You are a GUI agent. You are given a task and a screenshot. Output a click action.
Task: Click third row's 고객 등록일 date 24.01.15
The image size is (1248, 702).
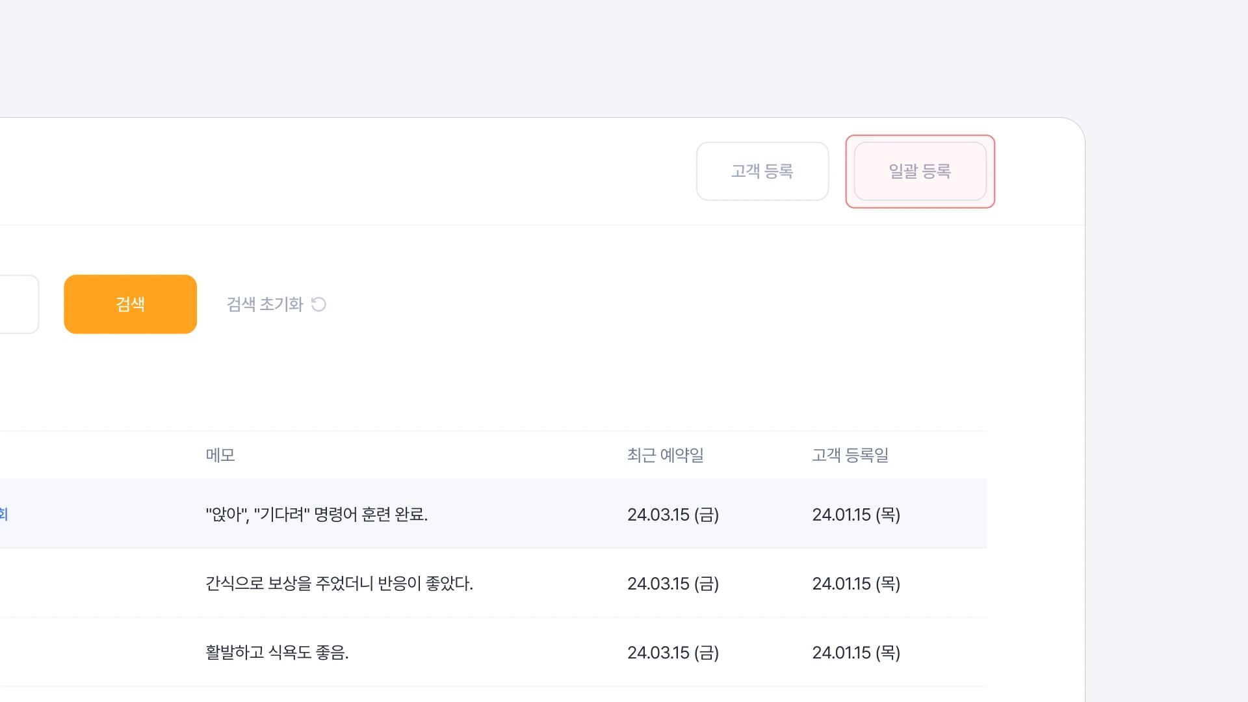point(856,653)
